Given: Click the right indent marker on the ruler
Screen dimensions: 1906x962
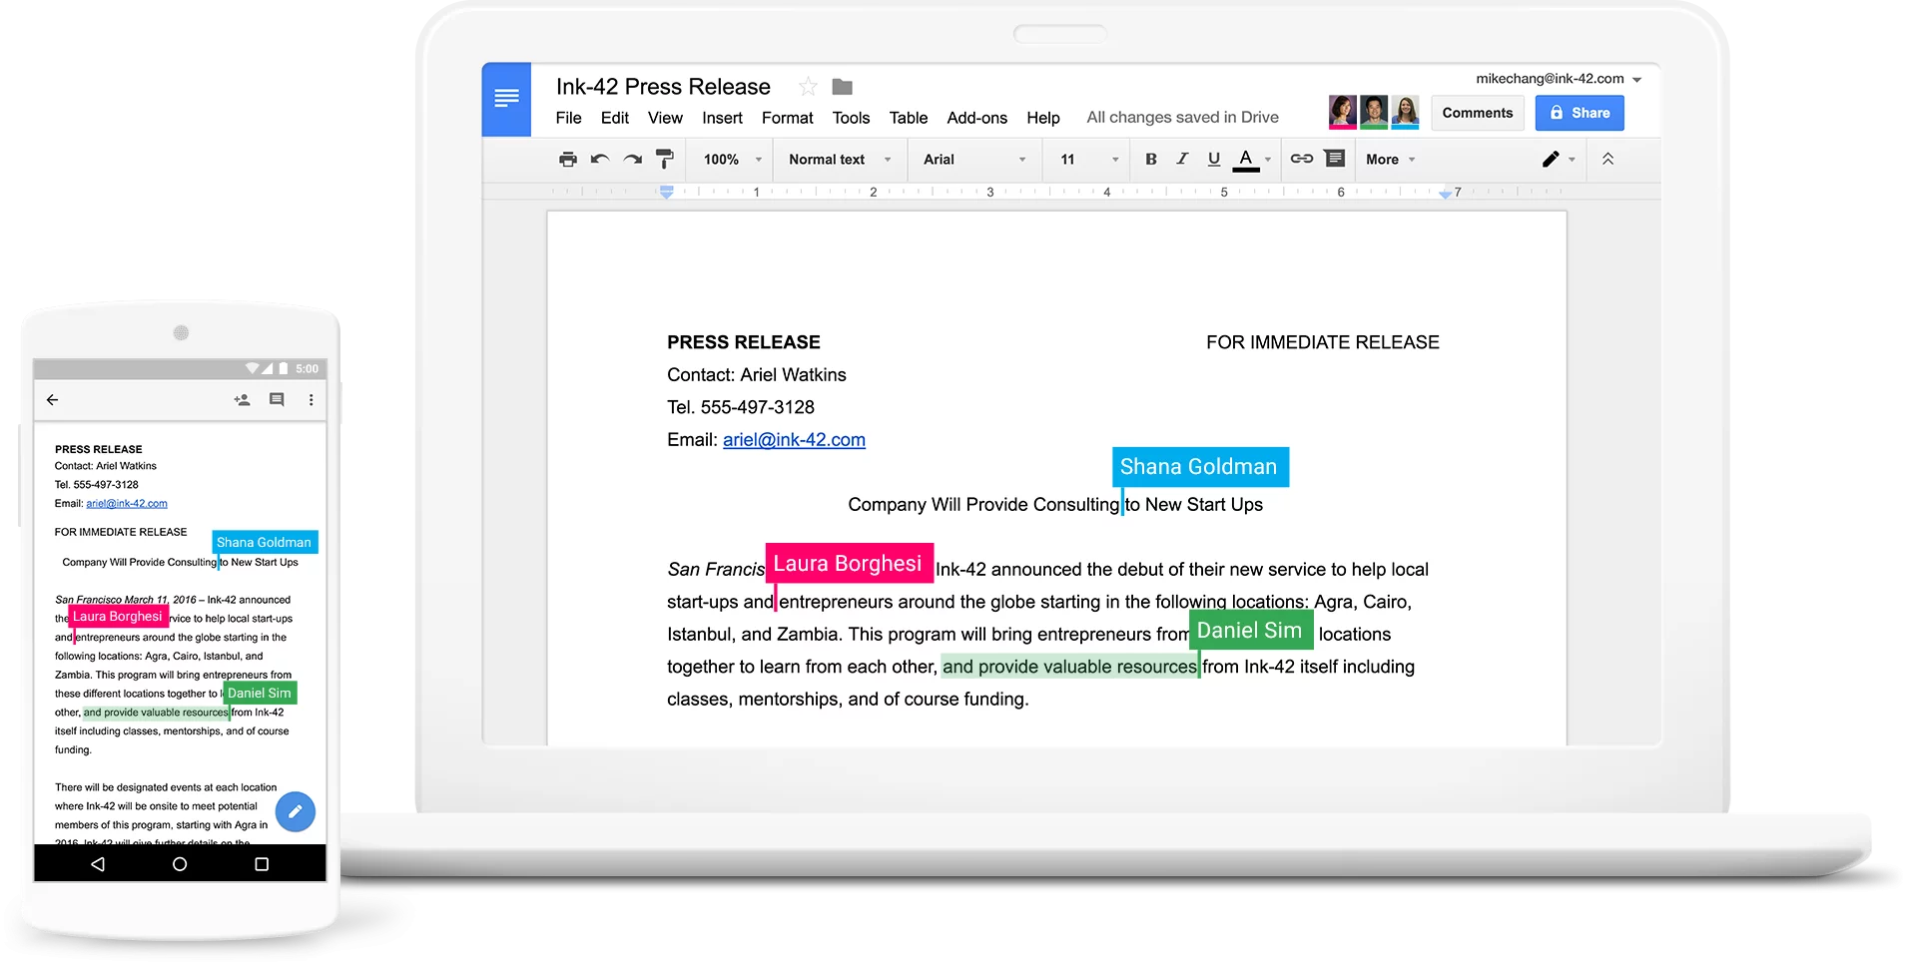Looking at the screenshot, I should [1445, 194].
